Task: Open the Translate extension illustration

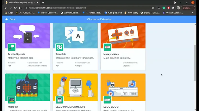Action: 75,36
